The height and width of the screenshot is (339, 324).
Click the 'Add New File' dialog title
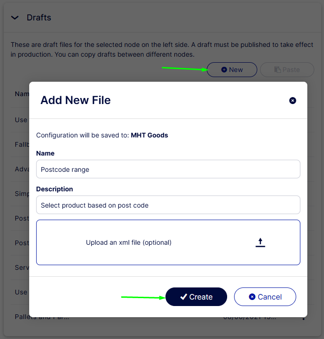(76, 100)
